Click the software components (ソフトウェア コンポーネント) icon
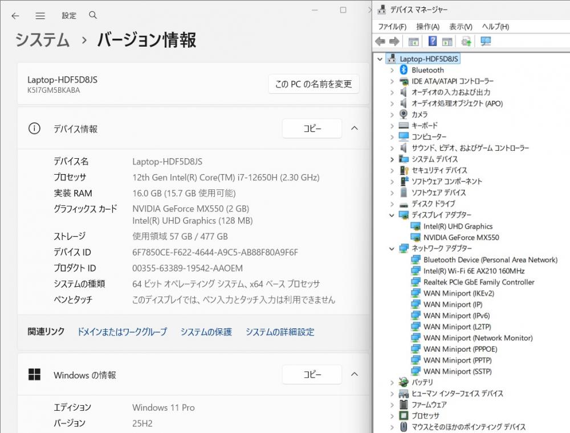This screenshot has width=570, height=433. 404,181
